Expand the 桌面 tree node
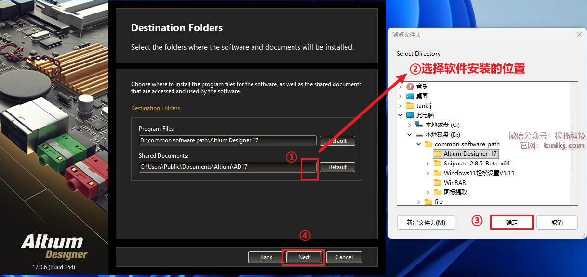Image resolution: width=587 pixels, height=277 pixels. [400, 96]
